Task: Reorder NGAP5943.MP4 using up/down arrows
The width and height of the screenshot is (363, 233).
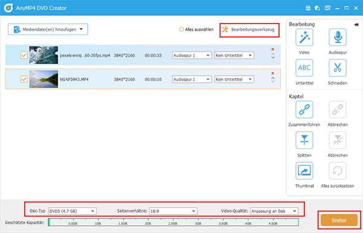Action: (273, 80)
